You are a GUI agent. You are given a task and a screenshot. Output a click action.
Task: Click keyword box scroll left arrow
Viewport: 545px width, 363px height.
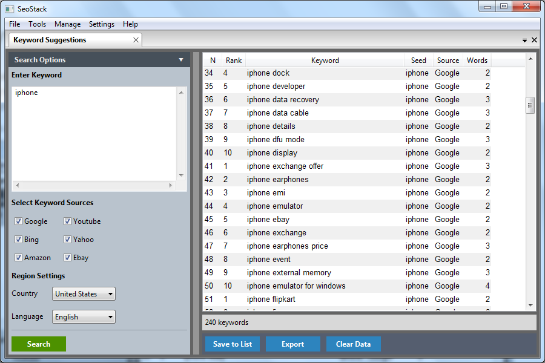(x=18, y=186)
